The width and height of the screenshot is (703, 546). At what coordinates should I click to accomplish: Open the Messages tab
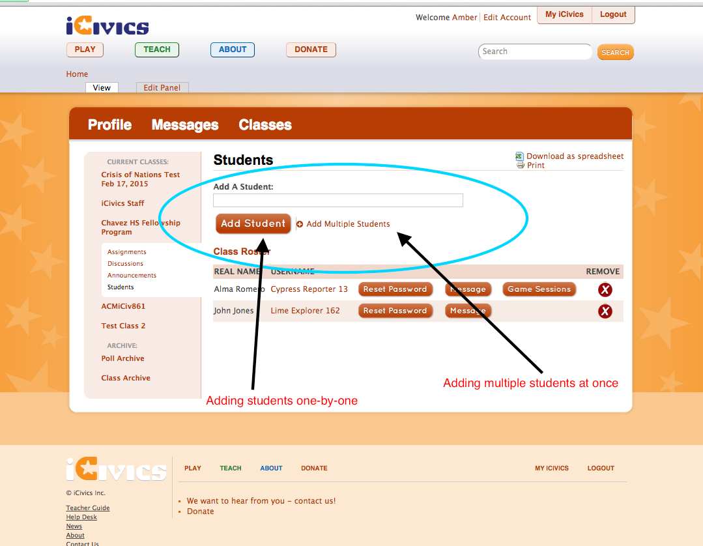tap(185, 124)
